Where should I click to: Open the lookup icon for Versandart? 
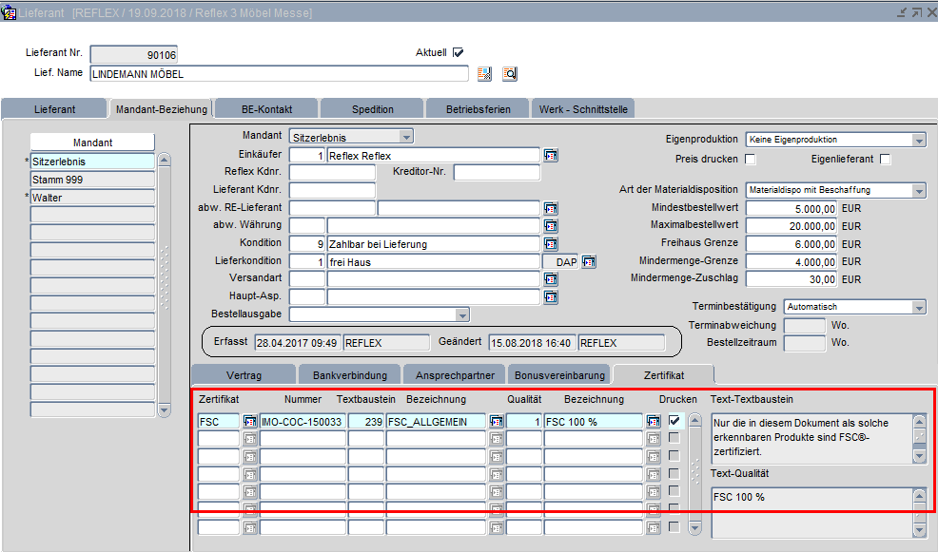(551, 279)
